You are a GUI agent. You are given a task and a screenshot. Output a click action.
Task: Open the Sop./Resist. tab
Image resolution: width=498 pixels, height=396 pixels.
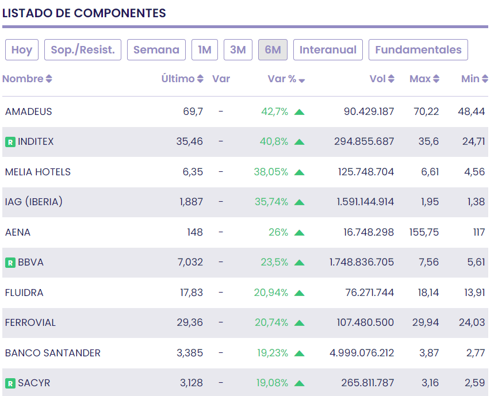[x=83, y=50]
